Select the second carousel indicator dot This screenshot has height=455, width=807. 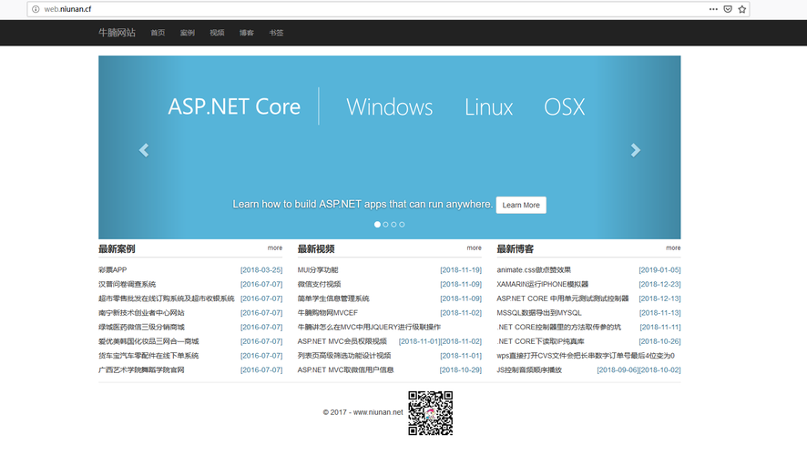coord(385,225)
